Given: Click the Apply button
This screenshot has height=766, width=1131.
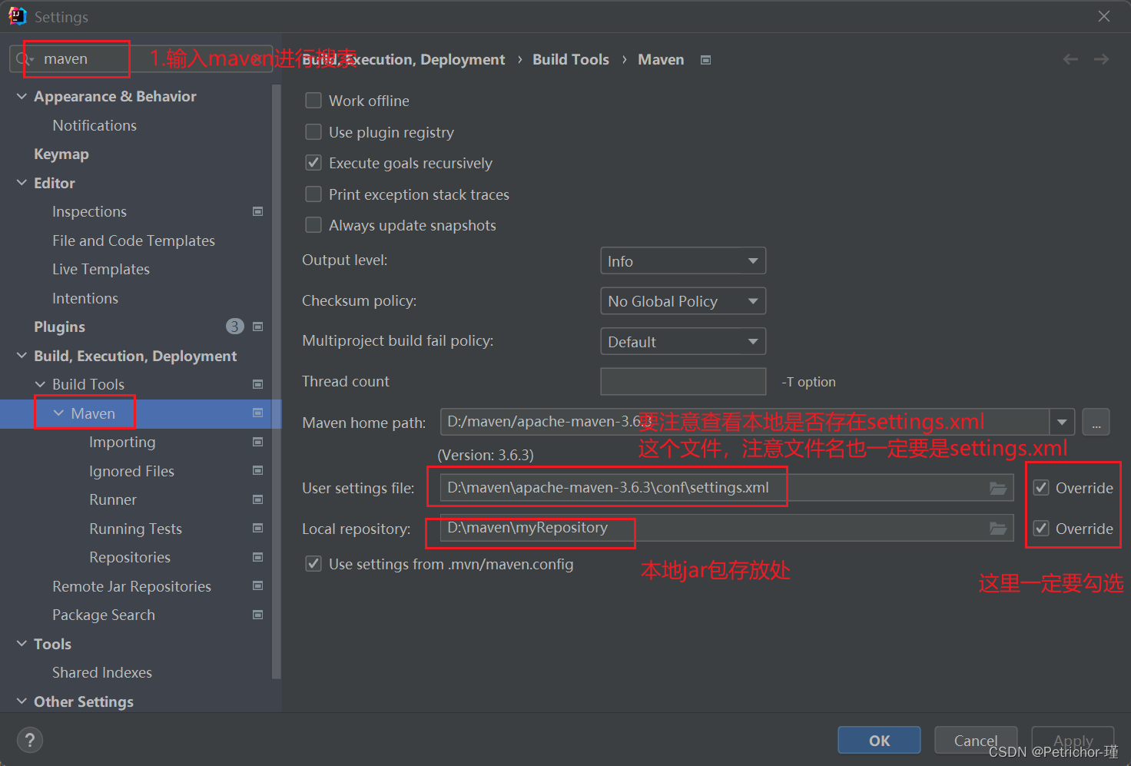Looking at the screenshot, I should point(1073,741).
